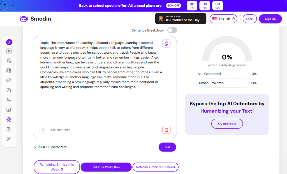Click the Smodin logo
The width and height of the screenshot is (287, 174).
pyautogui.click(x=35, y=19)
